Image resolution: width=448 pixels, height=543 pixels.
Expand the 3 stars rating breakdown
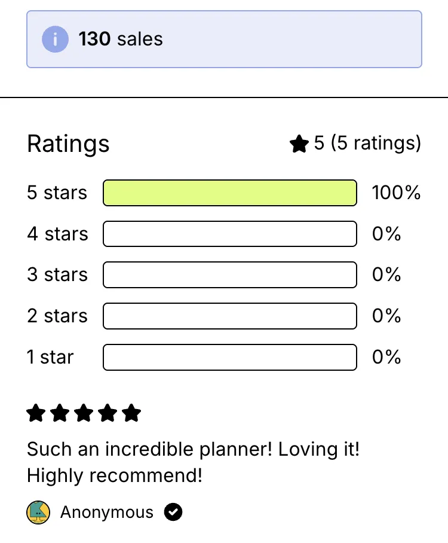point(229,274)
